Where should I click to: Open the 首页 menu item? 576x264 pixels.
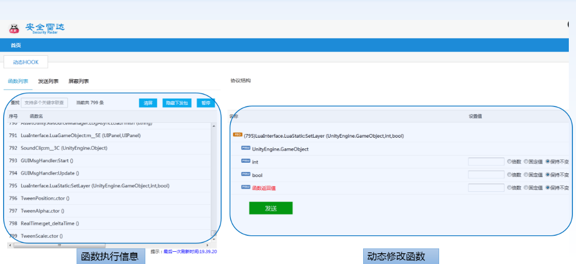click(16, 46)
